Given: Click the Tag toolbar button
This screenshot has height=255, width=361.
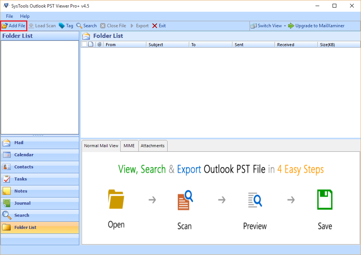Looking at the screenshot, I should 66,26.
